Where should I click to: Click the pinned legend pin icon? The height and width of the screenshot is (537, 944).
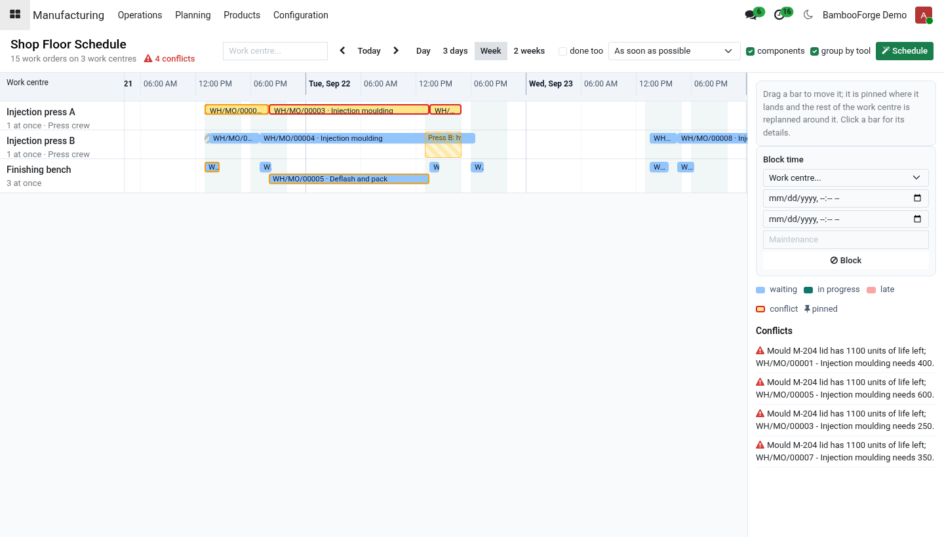point(807,309)
